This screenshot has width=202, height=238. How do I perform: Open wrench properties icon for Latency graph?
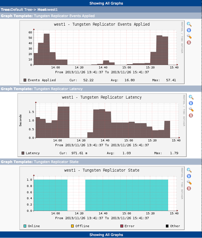point(191,109)
